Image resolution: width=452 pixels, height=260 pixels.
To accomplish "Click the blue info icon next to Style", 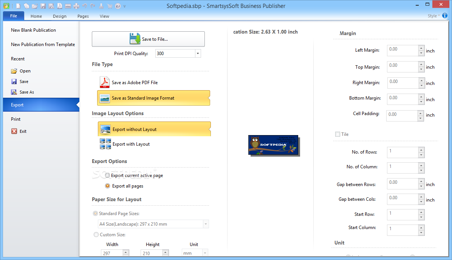I will [445, 15].
